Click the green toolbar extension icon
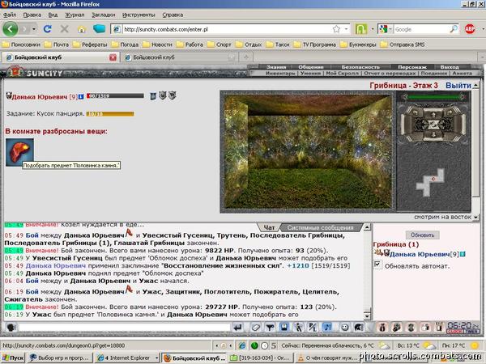Screen dimensions: 486x364 [x=361, y=29]
